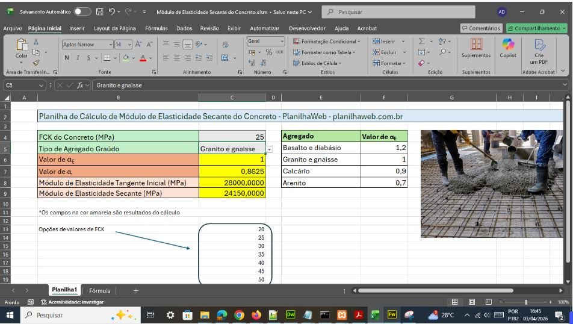Click the Format Painter brush icon
The image size is (573, 324).
tap(36, 63)
